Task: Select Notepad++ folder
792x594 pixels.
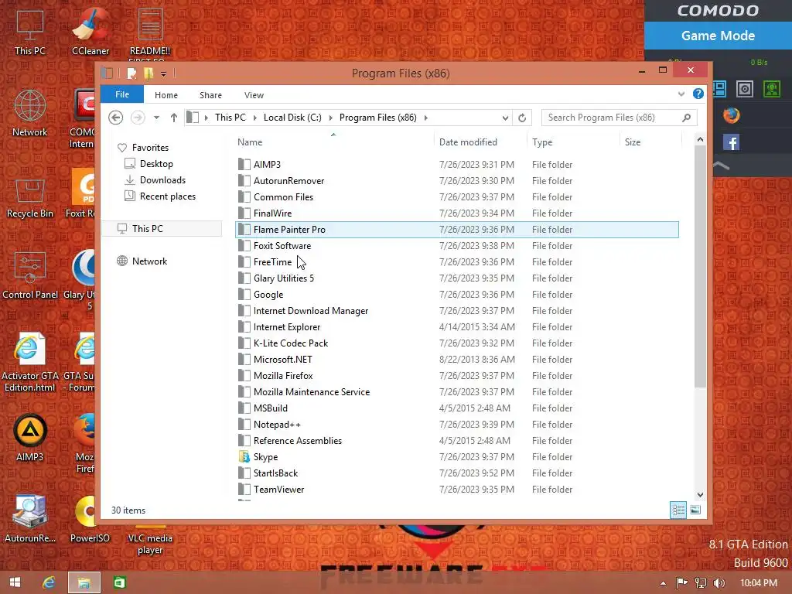Action: 457,425
